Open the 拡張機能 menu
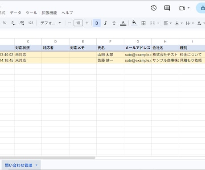The image size is (205, 170). (x=49, y=13)
